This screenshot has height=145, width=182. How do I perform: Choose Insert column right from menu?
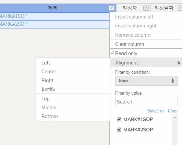(146, 26)
